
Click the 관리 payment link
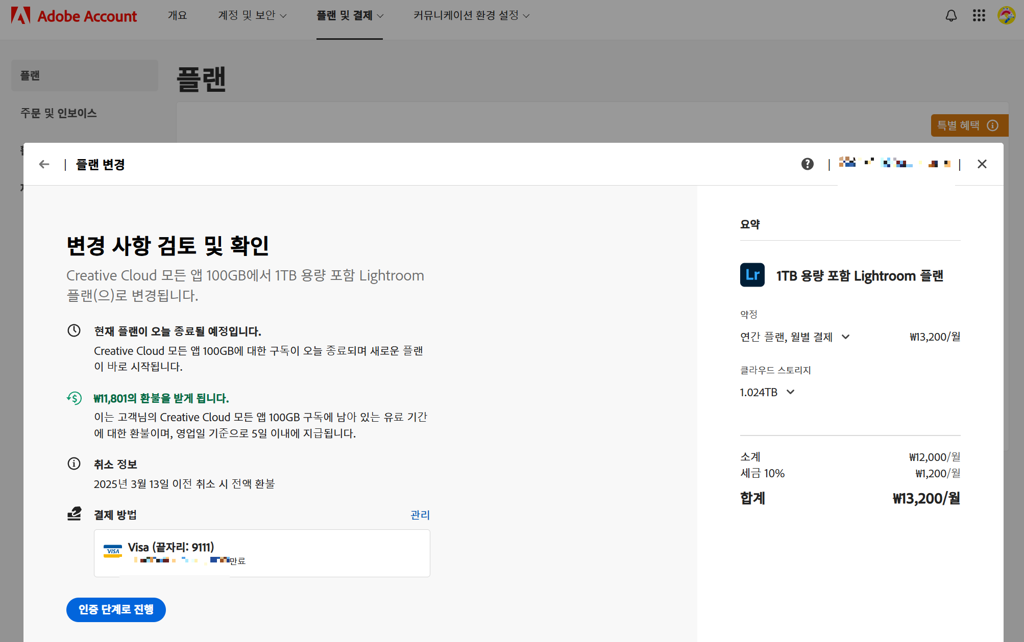(x=420, y=515)
